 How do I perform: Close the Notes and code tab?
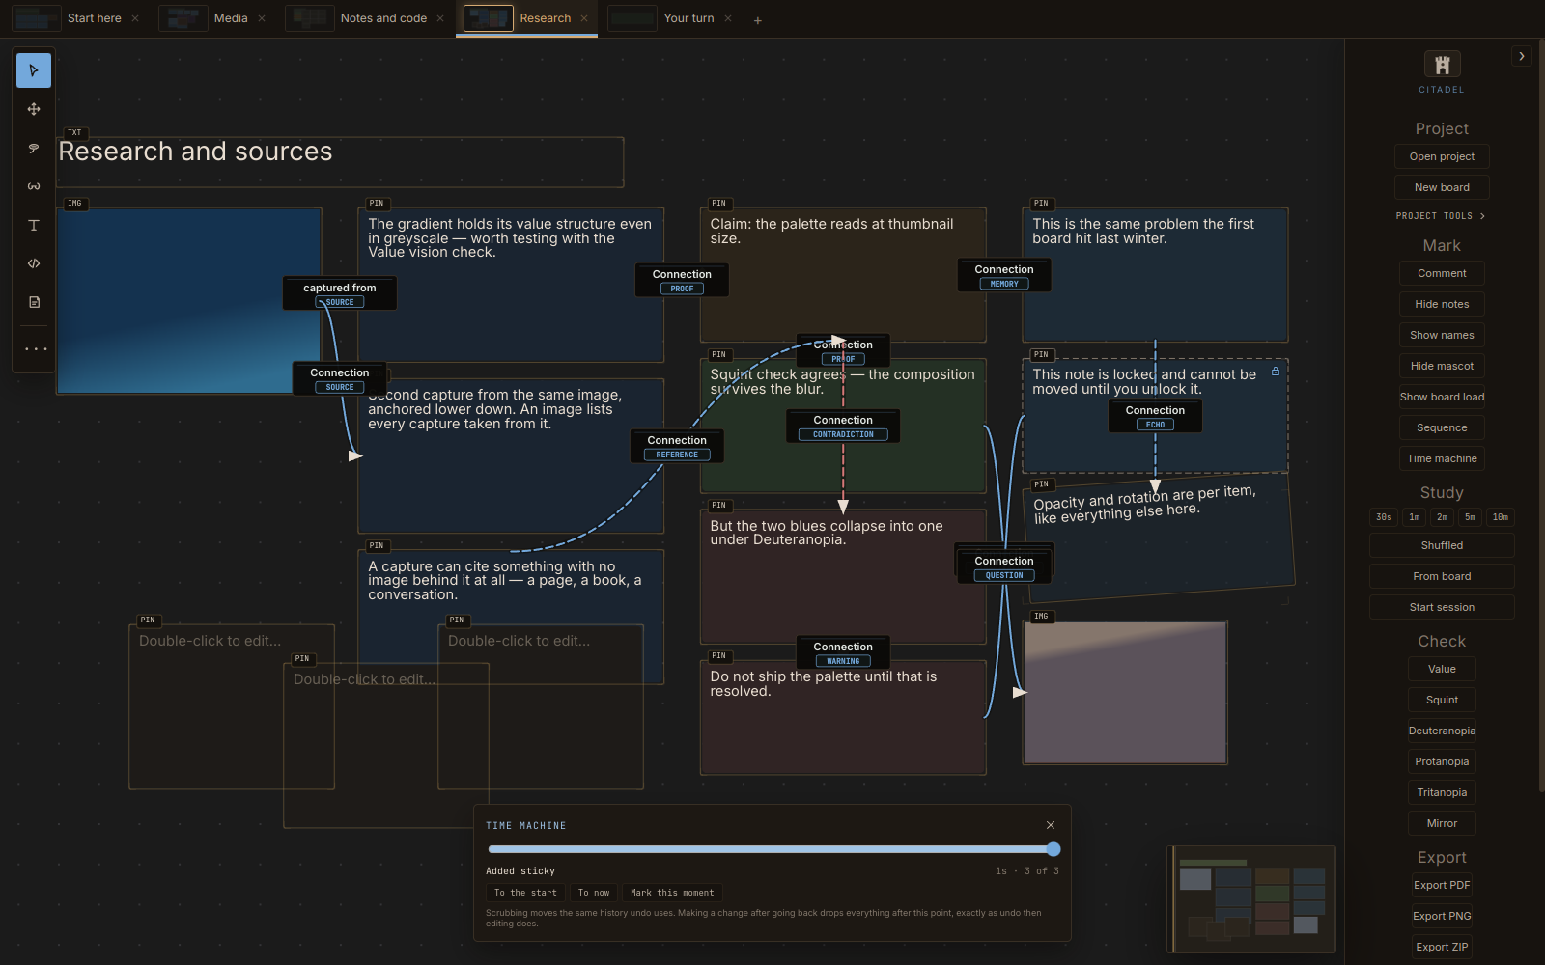point(440,18)
